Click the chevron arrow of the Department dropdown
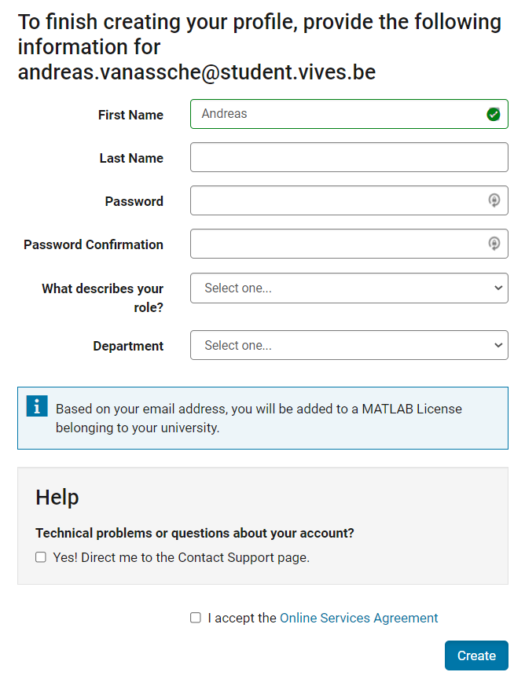This screenshot has height=683, width=525. (498, 345)
